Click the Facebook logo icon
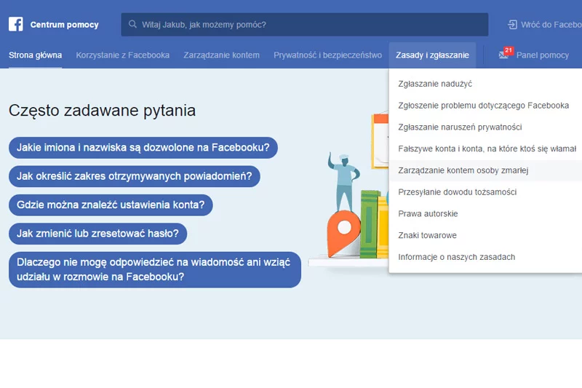582x388 pixels. click(15, 24)
